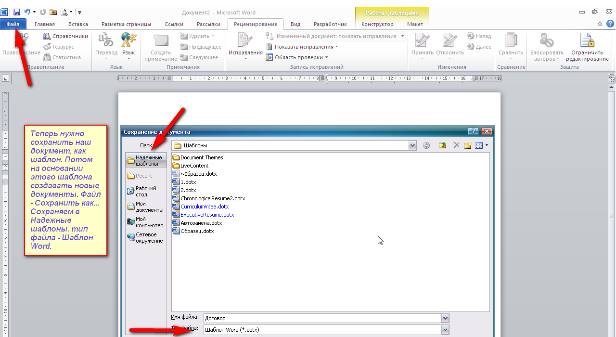
Task: Click the Print Preview magnifier icon
Action: click(x=64, y=12)
